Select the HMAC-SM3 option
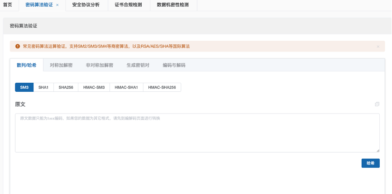Image resolution: width=392 pixels, height=194 pixels. point(94,87)
